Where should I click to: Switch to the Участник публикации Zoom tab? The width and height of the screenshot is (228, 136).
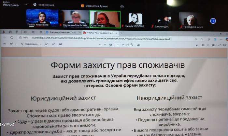click(62, 33)
